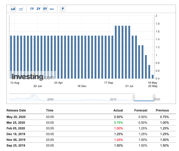
Task: Click the Actual column header
Action: click(118, 110)
